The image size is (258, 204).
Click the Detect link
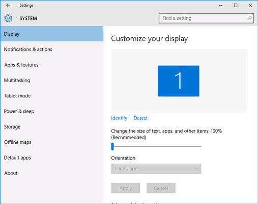coord(140,118)
